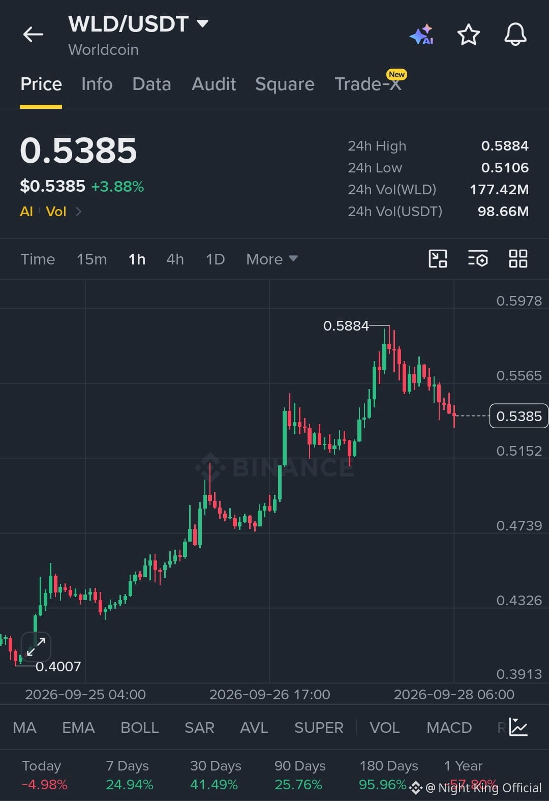Open the AI sparkle assistant icon
549x801 pixels.
coord(421,35)
